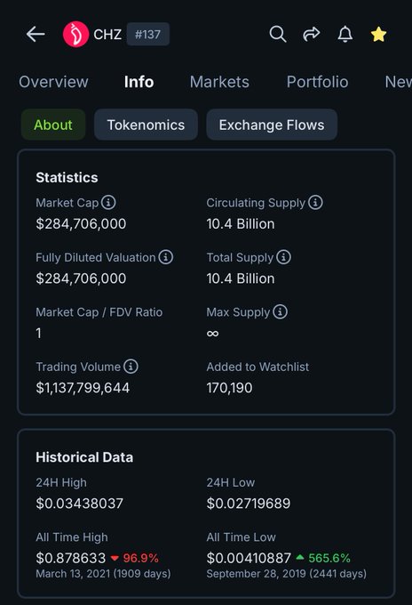This screenshot has height=605, width=412.
Task: Go back using the left arrow
Action: pyautogui.click(x=36, y=35)
